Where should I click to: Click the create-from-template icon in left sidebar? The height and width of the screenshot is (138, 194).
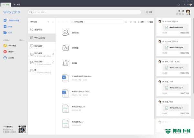click(x=5, y=20)
